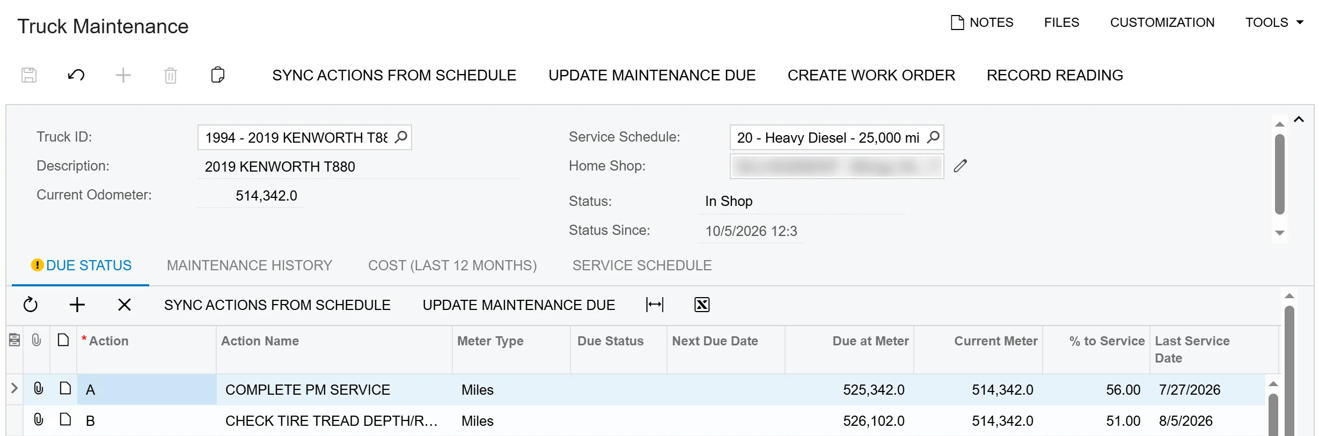
Task: Open the Notes panel
Action: click(982, 23)
